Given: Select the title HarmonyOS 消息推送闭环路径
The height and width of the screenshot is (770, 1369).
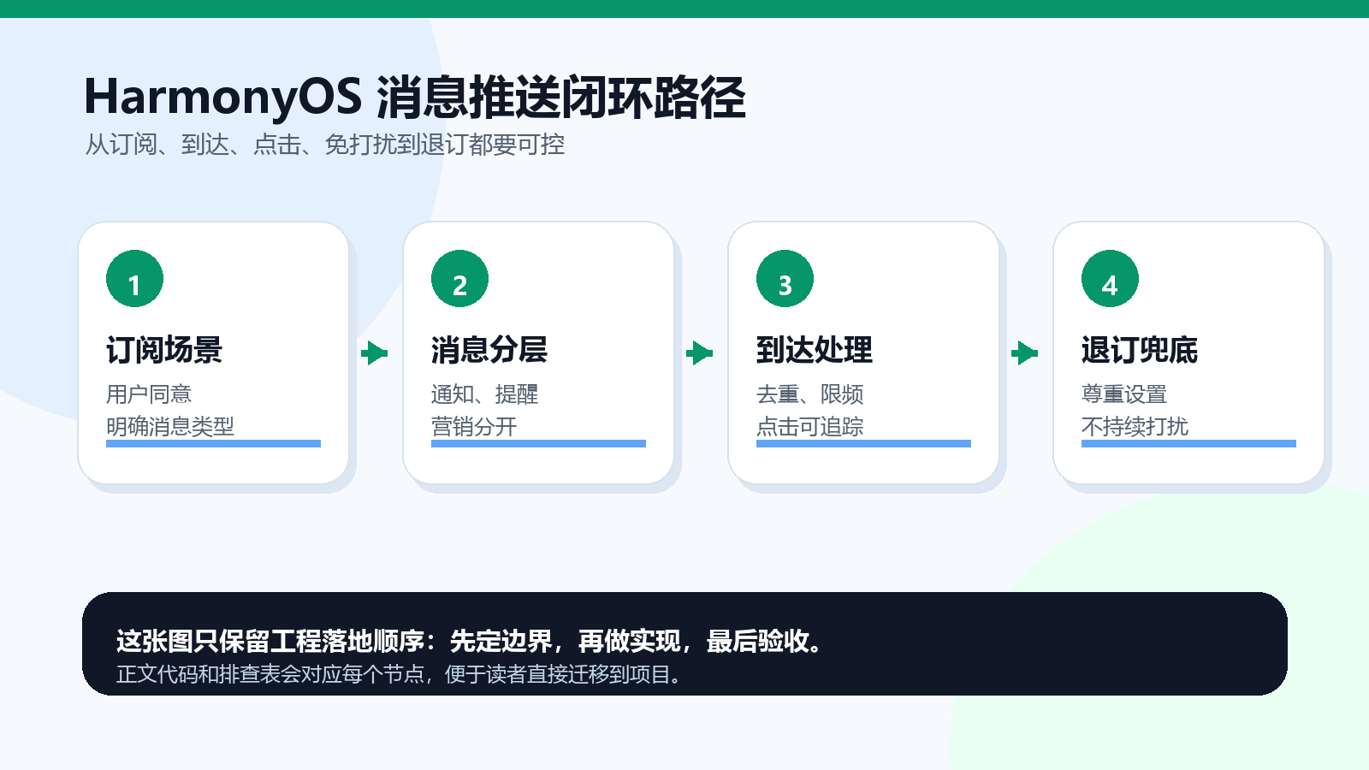Looking at the screenshot, I should point(415,97).
